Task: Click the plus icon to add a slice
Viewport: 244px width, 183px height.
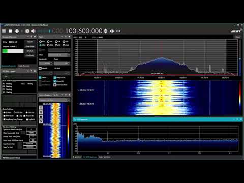Action: [x=17, y=31]
